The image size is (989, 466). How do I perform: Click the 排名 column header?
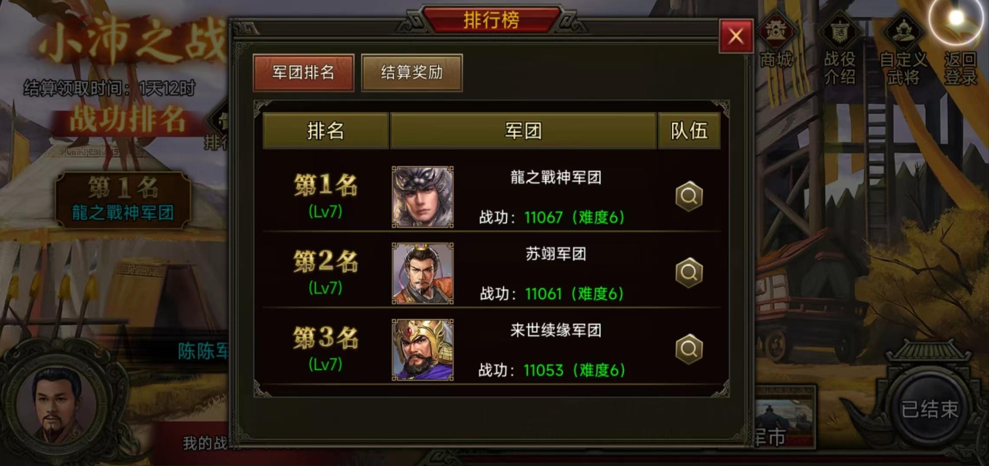pos(326,131)
